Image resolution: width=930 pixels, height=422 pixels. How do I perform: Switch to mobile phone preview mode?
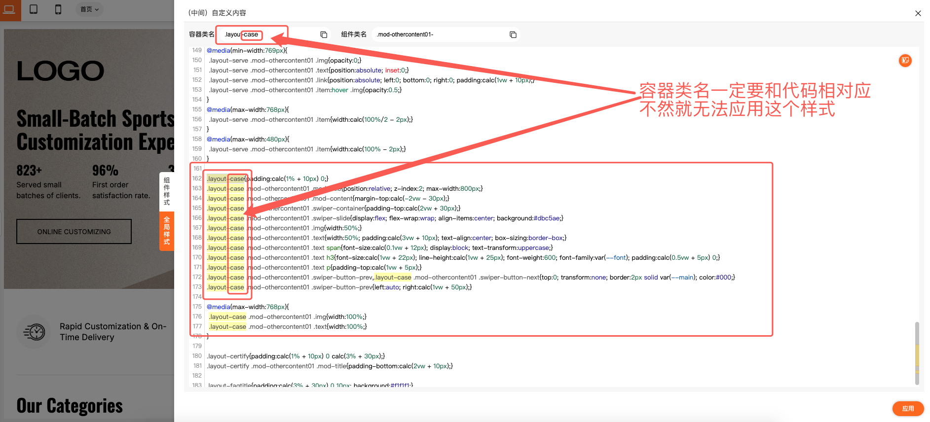(x=58, y=9)
